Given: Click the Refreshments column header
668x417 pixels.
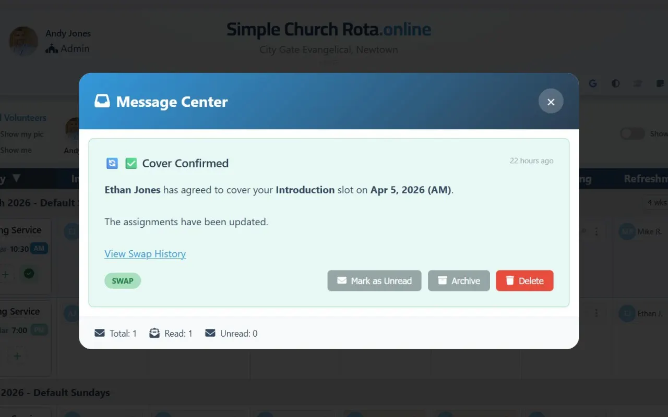Looking at the screenshot, I should tap(646, 179).
